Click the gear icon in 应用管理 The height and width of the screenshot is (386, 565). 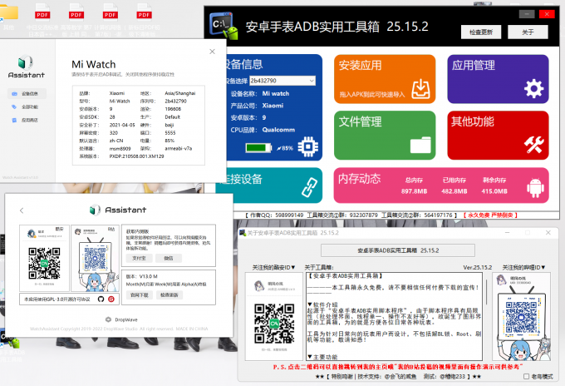click(533, 88)
